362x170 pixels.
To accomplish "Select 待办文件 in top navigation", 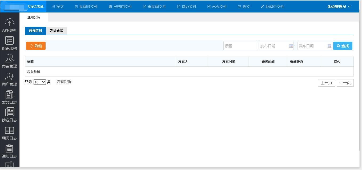I will (187, 6).
